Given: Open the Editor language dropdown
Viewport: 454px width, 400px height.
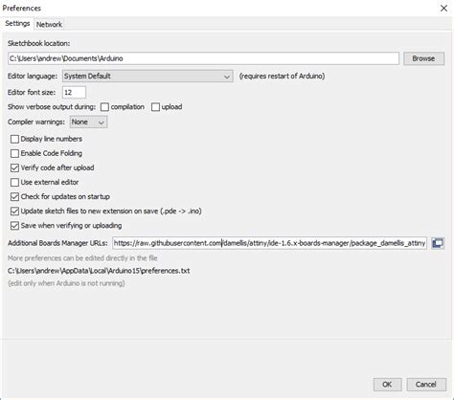Looking at the screenshot, I should pos(148,77).
